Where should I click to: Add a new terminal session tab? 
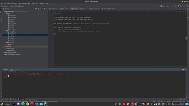click(17, 69)
